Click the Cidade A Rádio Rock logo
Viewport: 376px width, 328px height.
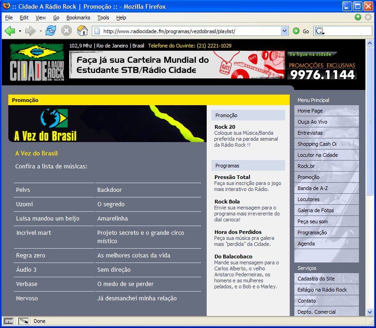point(37,62)
